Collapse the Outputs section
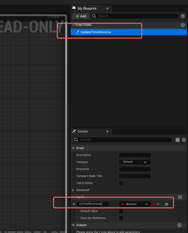This screenshot has width=188, height=233. (73, 225)
